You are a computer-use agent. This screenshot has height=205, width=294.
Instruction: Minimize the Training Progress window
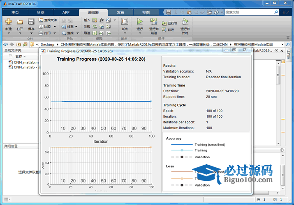(227, 50)
